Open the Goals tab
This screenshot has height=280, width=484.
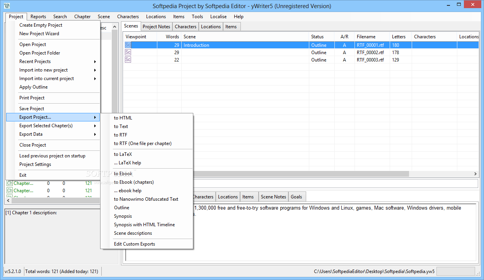point(297,197)
